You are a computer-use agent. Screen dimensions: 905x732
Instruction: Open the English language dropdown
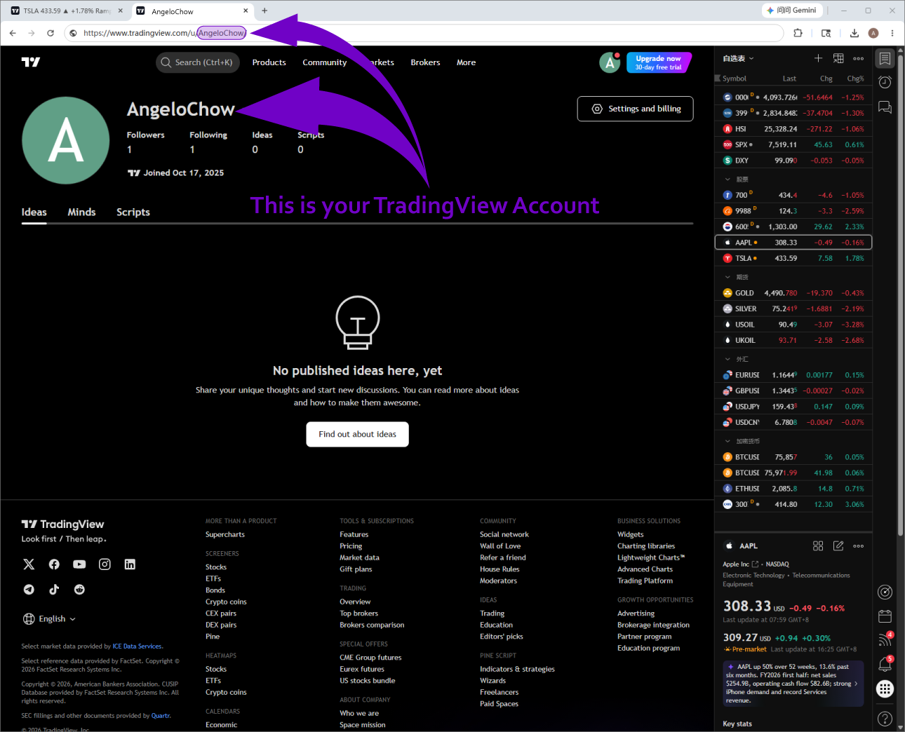point(49,618)
